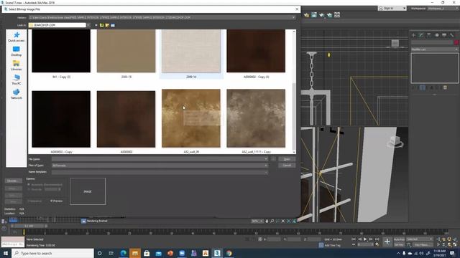Open Modify panel tab icon
460x258 pixels.
point(421,35)
